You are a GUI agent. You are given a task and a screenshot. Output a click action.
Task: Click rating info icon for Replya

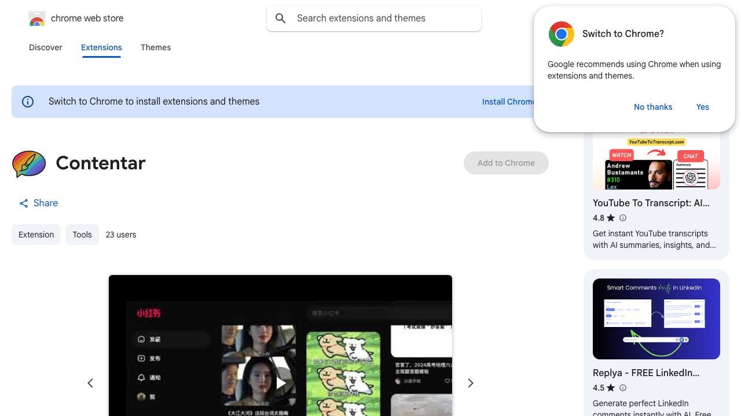click(x=623, y=388)
